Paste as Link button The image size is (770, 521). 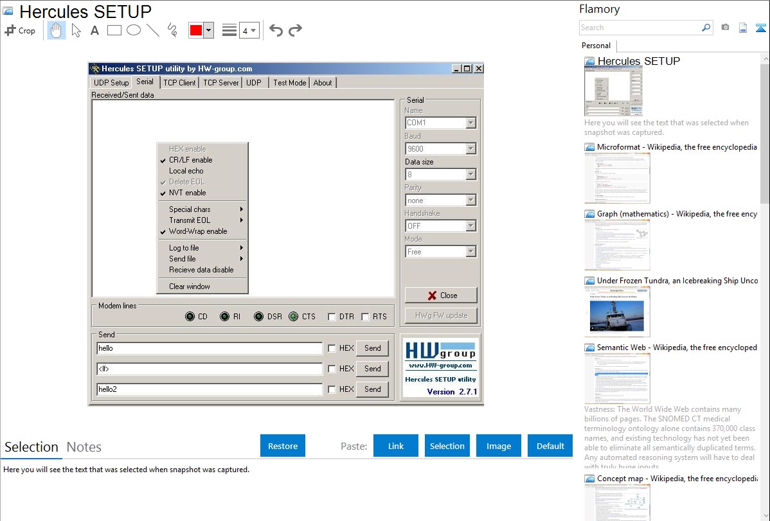tap(396, 446)
